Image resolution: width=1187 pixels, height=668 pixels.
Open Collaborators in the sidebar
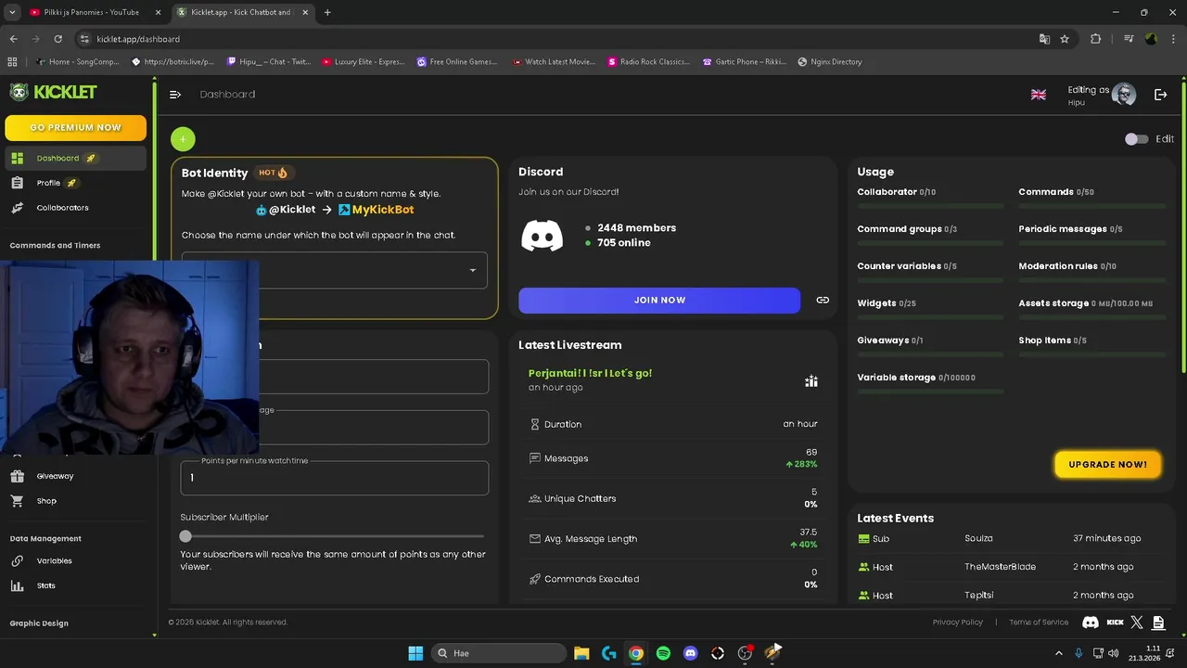coord(75,208)
